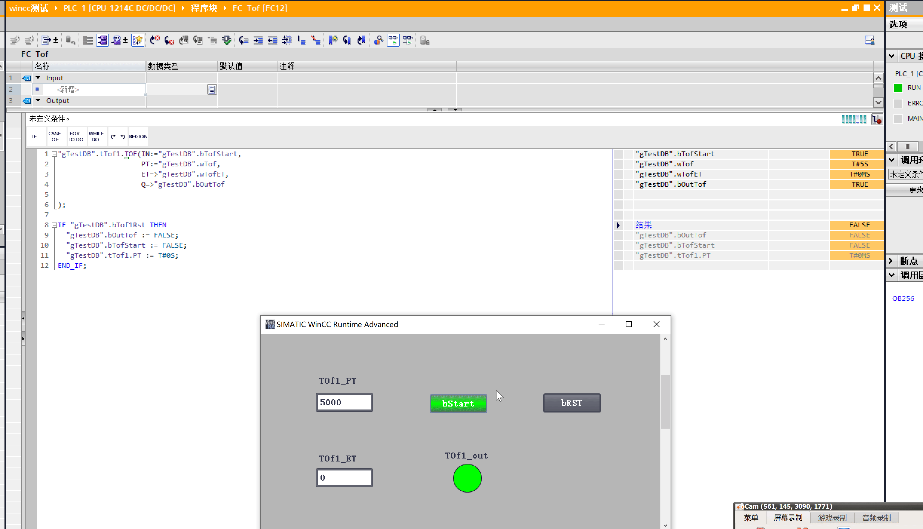Collapse the Output section in interface table
923x529 pixels.
(x=38, y=101)
